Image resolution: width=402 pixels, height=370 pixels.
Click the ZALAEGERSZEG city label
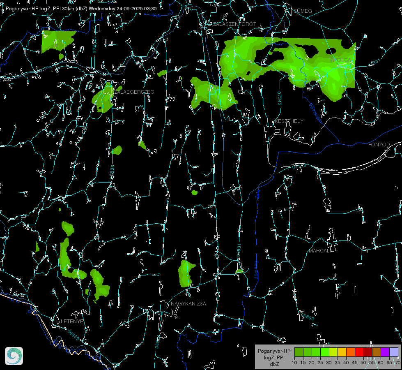pos(134,92)
